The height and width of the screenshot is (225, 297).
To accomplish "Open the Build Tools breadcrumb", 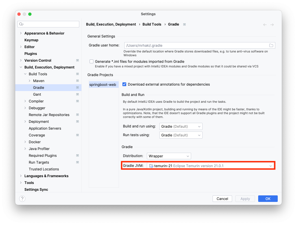I will click(152, 24).
